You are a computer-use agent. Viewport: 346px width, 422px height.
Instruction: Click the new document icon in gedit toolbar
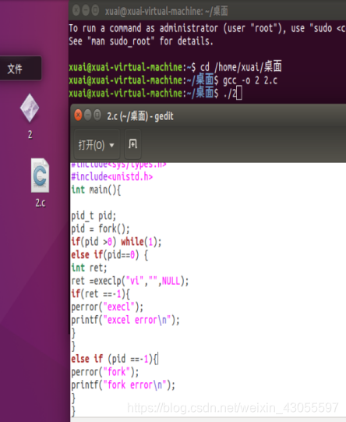pyautogui.click(x=132, y=144)
